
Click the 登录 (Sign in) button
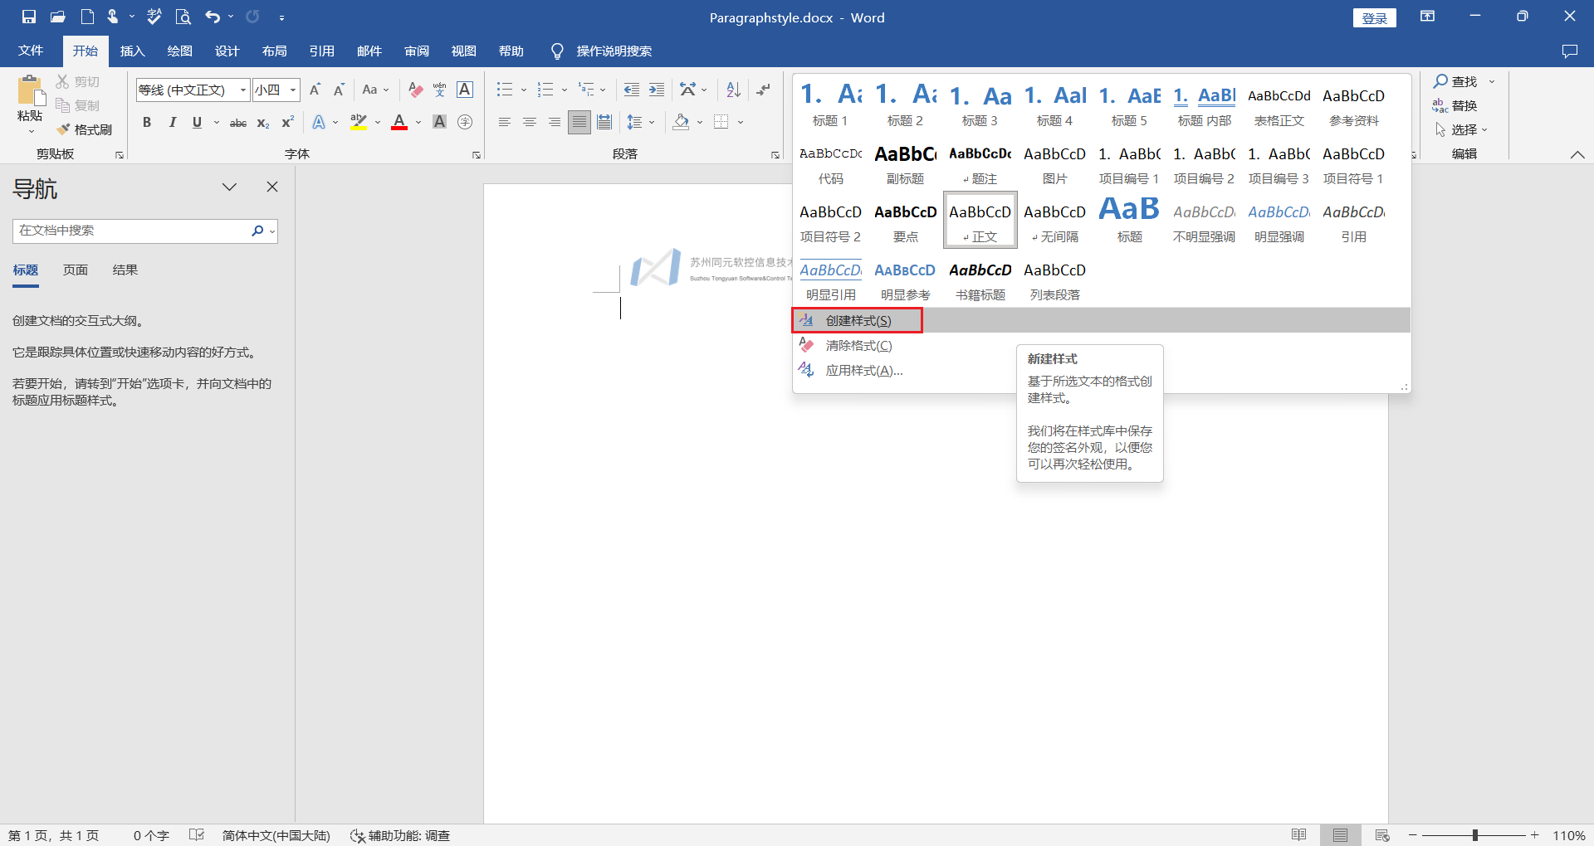(1374, 18)
